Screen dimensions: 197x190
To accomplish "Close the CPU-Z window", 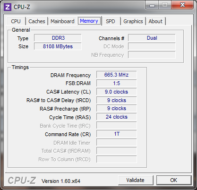I will [182, 5].
